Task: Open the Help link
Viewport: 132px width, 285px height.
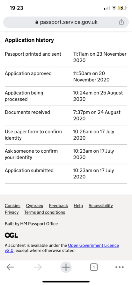Action: (78, 205)
